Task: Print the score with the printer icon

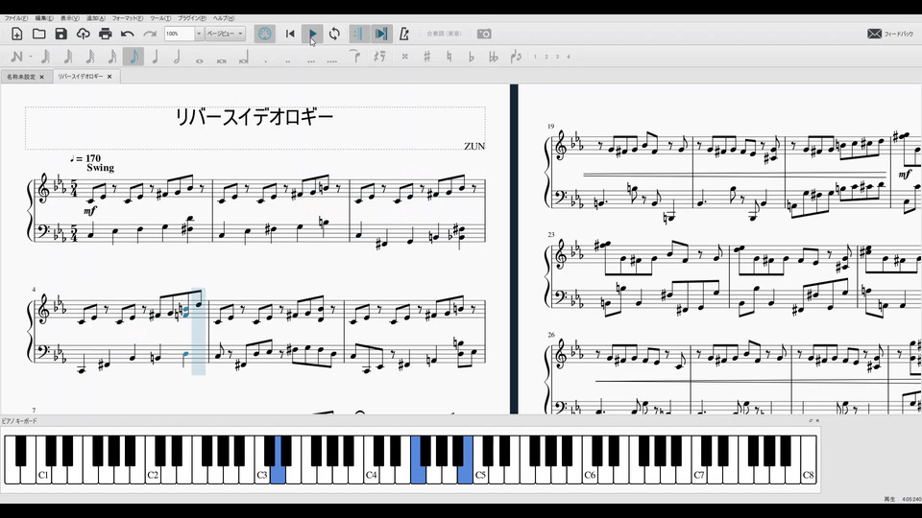Action: [x=106, y=35]
